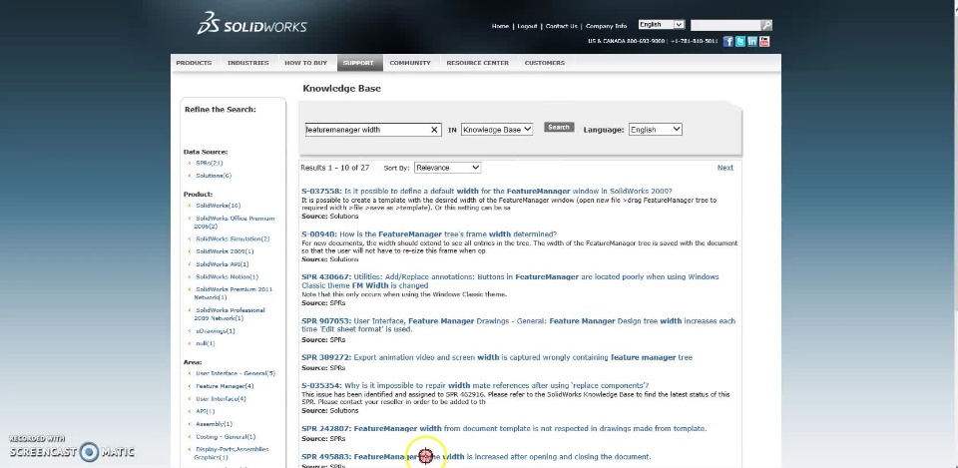Filter by eDrawings(1) product
Image resolution: width=958 pixels, height=468 pixels.
tap(216, 331)
